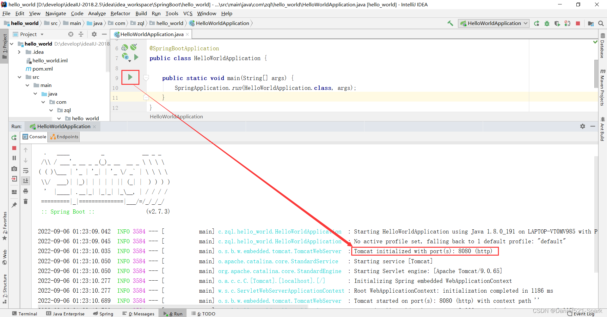Image resolution: width=607 pixels, height=317 pixels.
Task: Open the Spring tool window
Action: coord(103,314)
